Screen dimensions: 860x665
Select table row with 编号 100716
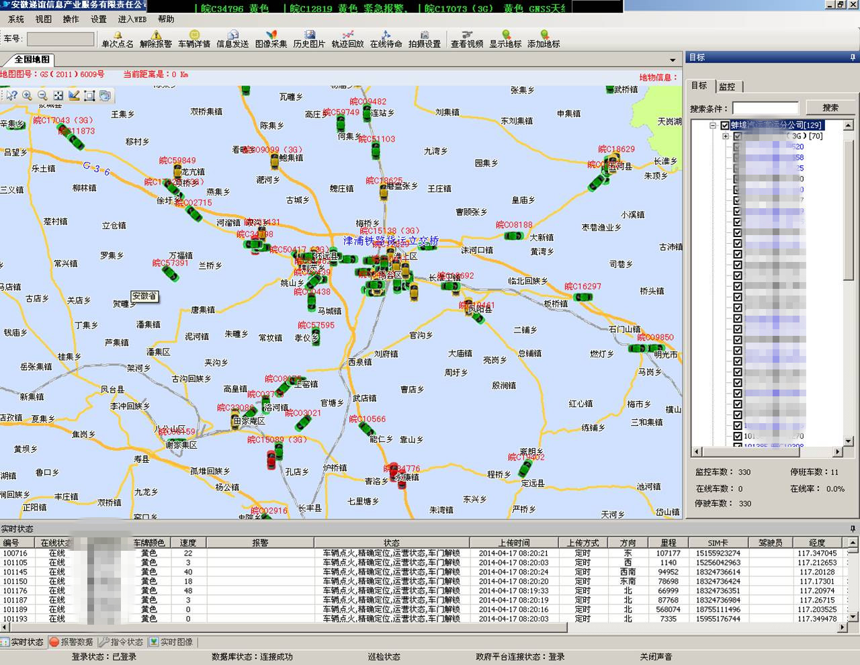click(425, 553)
